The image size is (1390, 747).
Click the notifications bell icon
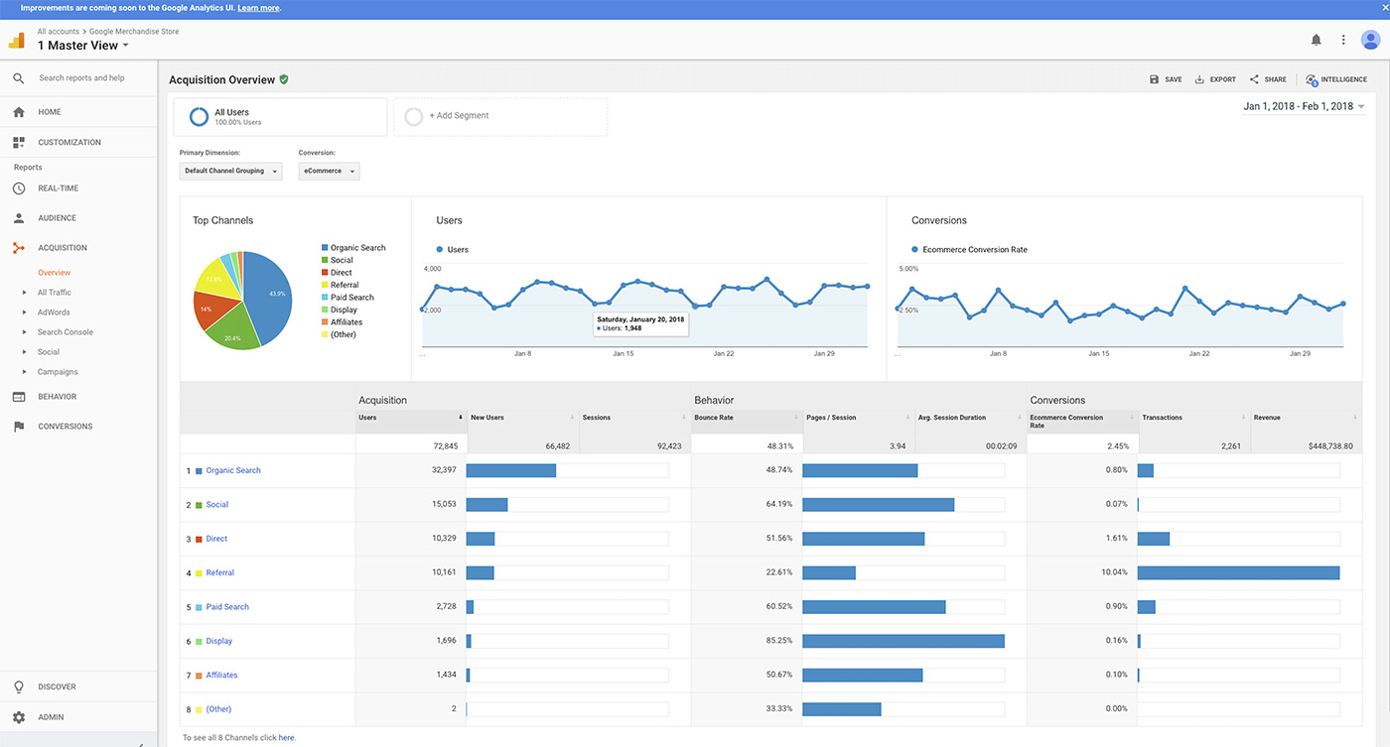1316,40
